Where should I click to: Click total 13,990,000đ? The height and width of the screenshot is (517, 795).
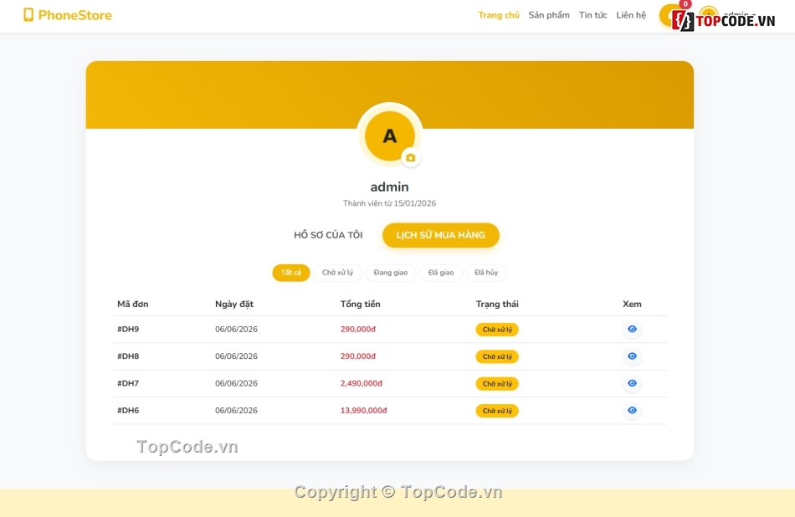click(363, 411)
